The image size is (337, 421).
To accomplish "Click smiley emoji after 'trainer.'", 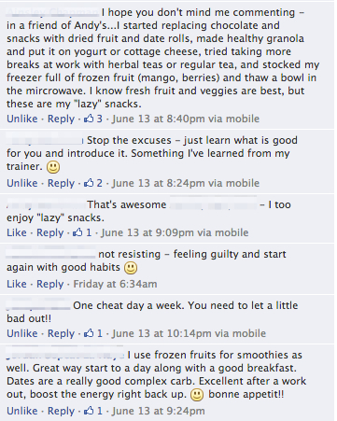I will tap(53, 167).
